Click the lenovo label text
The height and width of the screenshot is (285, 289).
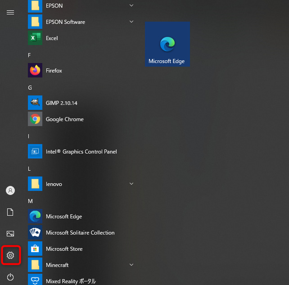(x=54, y=184)
